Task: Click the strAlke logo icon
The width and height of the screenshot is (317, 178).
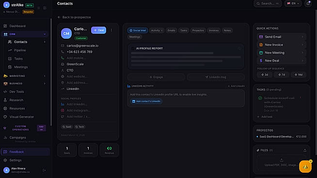Action: coord(6,5)
